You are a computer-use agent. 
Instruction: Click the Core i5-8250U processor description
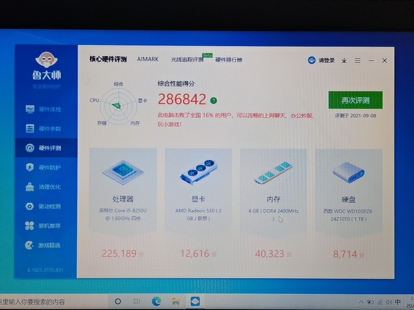click(x=123, y=214)
